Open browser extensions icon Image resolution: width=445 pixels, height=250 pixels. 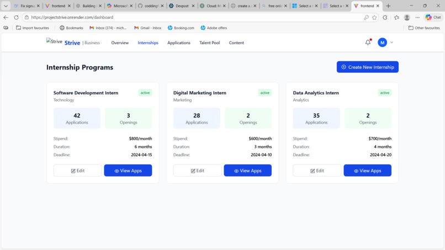coord(385,17)
